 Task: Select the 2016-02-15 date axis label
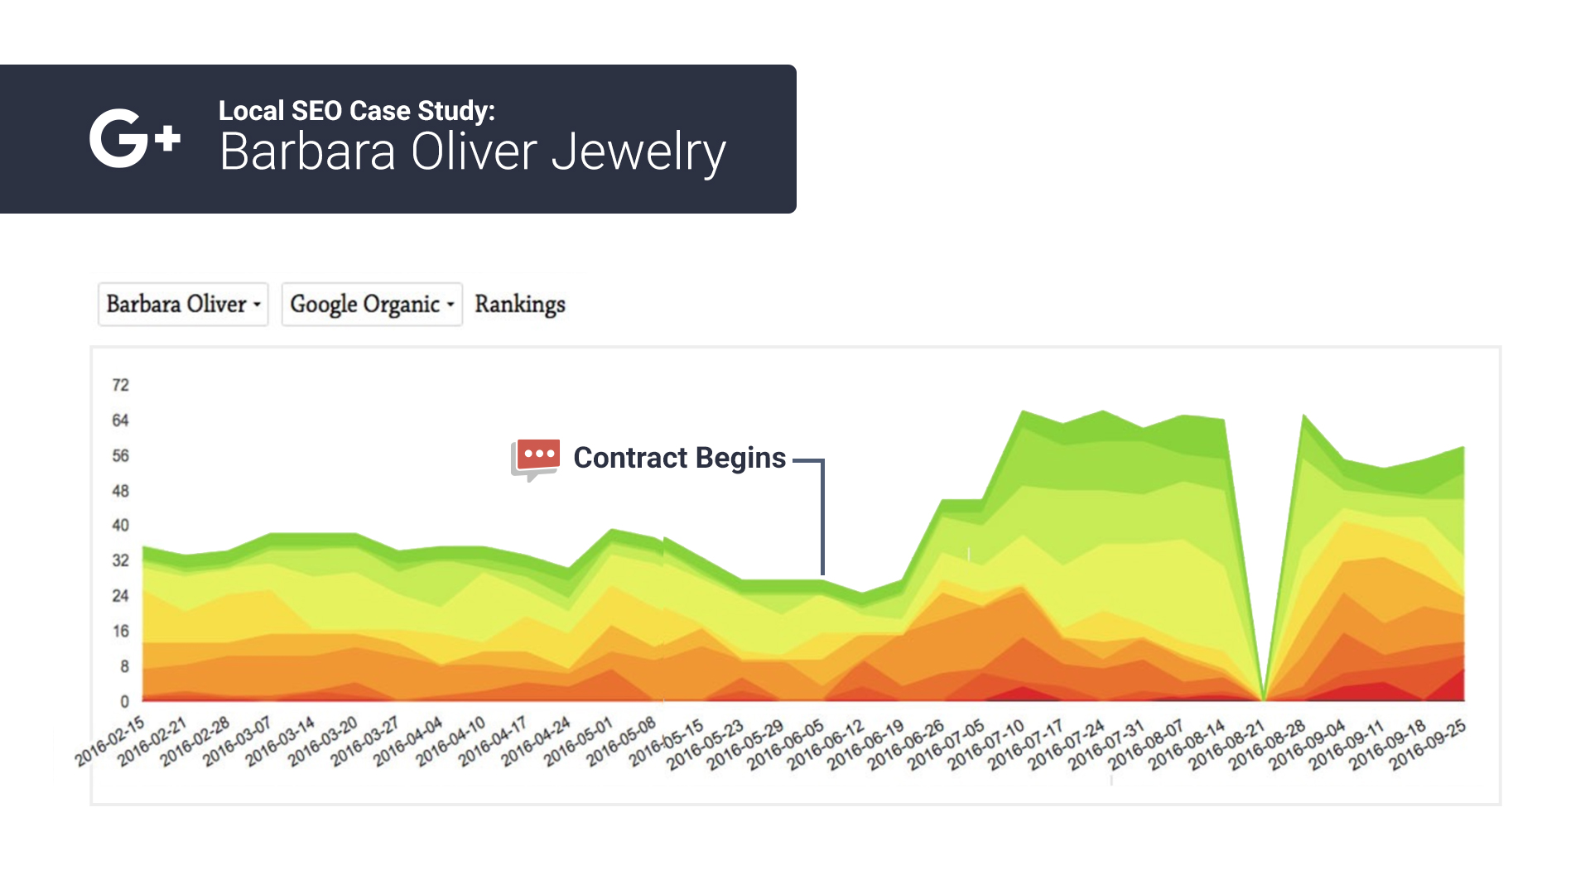(x=110, y=741)
